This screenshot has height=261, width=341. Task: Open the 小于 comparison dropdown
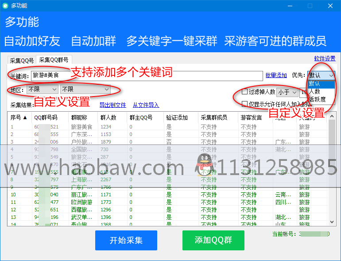point(287,92)
